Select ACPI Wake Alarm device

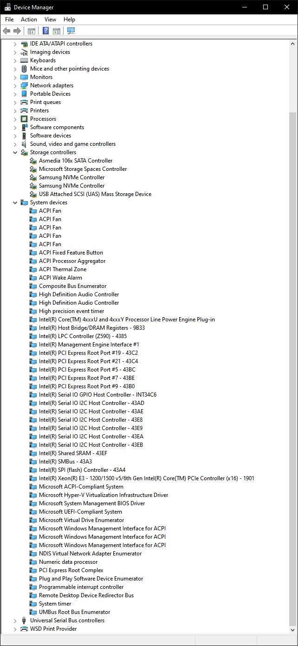(x=60, y=278)
